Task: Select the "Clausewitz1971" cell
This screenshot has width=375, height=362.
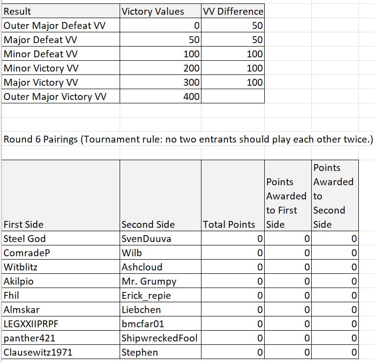Action: point(61,352)
